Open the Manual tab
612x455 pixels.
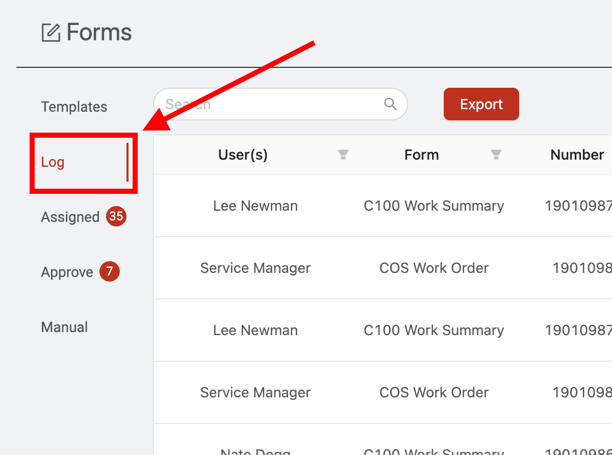tap(65, 327)
